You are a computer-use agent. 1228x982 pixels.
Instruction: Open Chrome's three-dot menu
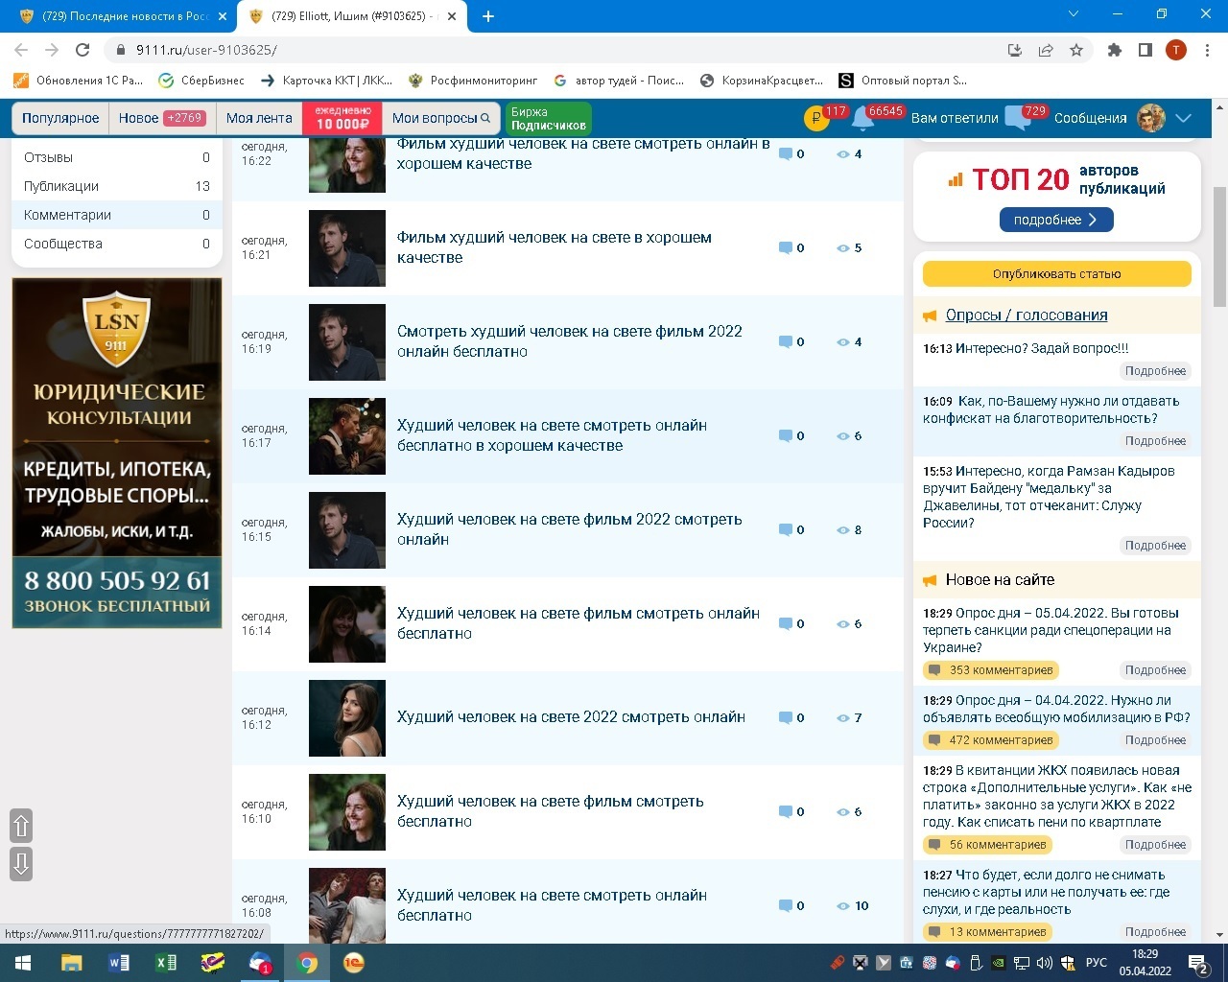point(1207,50)
